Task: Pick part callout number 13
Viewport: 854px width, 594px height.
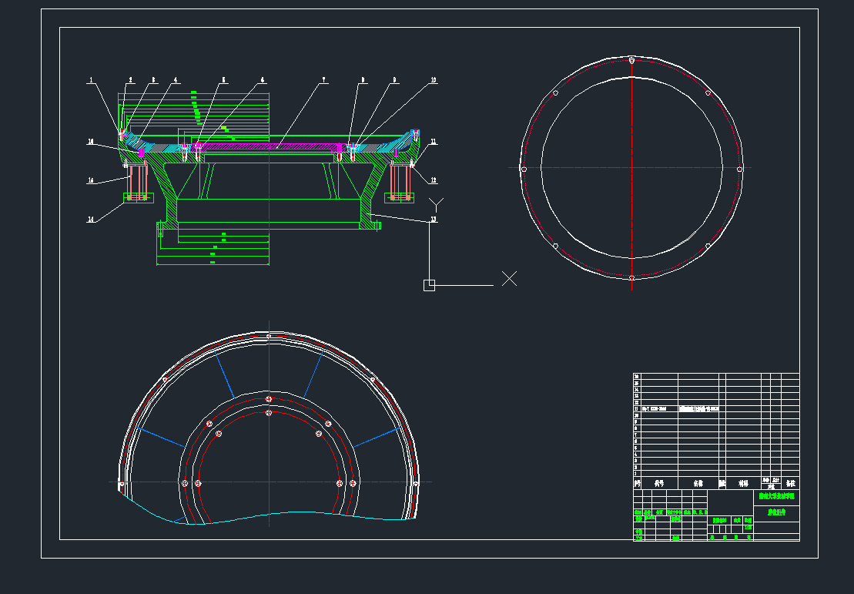Action: (434, 220)
